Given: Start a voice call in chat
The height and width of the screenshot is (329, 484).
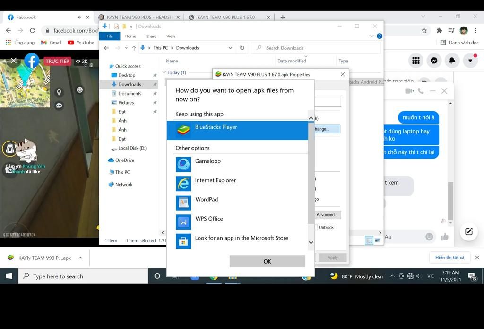Looking at the screenshot, I should tap(421, 91).
